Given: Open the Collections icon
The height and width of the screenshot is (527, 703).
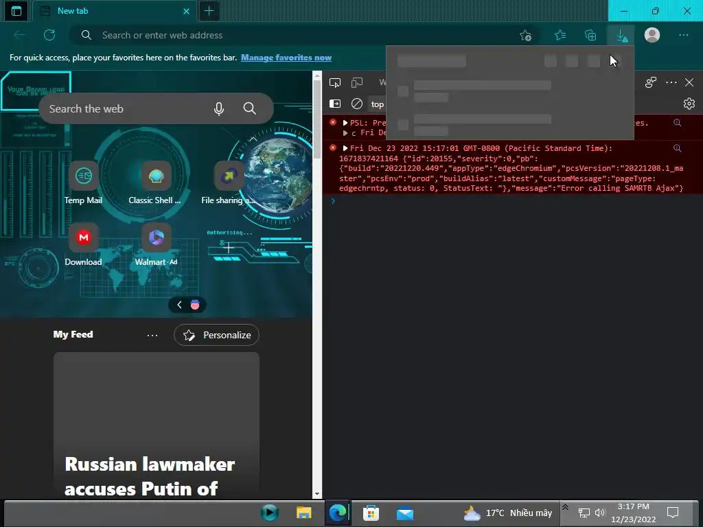Looking at the screenshot, I should [590, 35].
